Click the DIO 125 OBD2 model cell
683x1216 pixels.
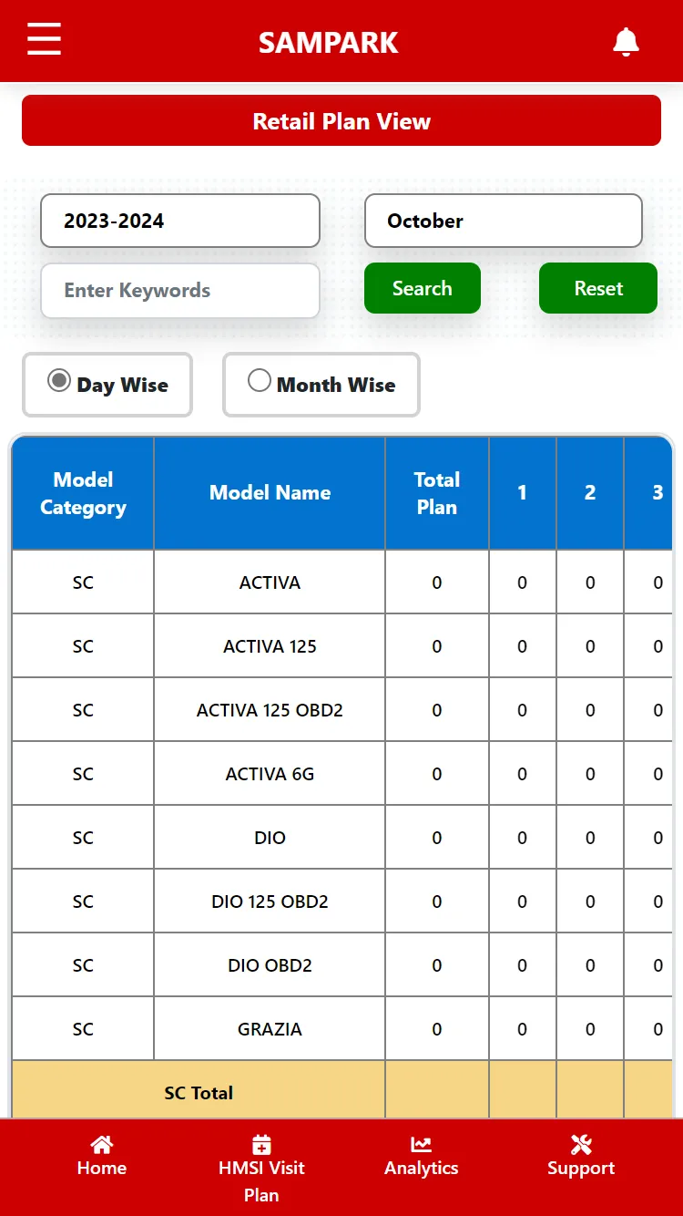(x=270, y=901)
